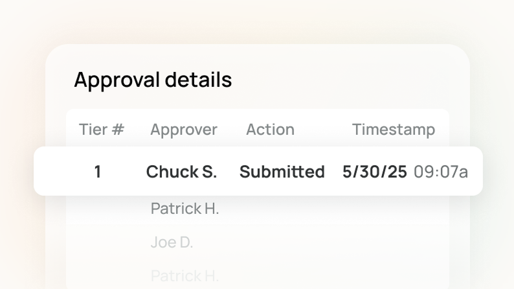Click the 09:07a time value
Screen dimensions: 514x289
(441, 172)
